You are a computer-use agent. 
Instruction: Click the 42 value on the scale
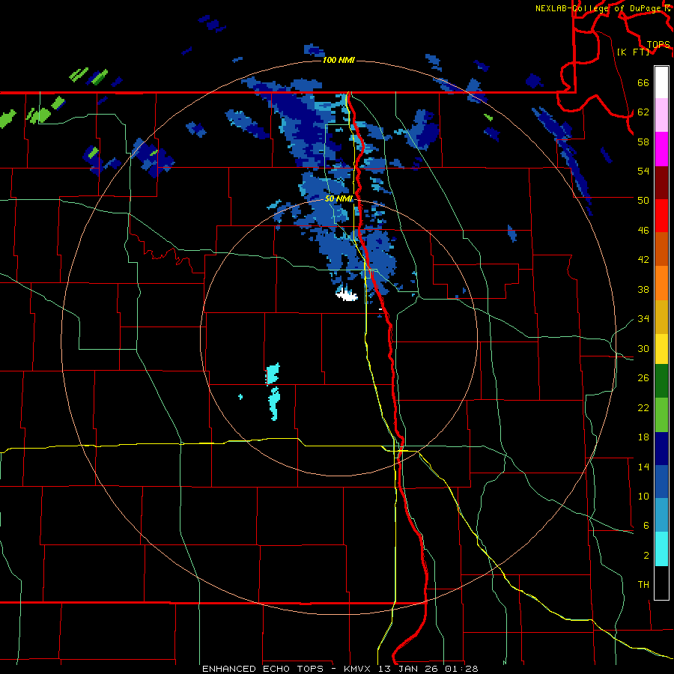coord(643,259)
